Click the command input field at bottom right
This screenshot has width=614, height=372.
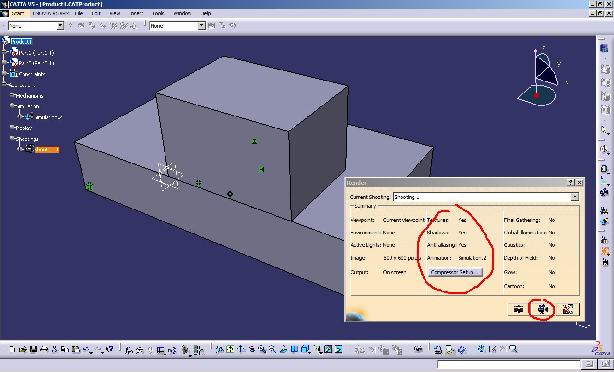(x=510, y=365)
